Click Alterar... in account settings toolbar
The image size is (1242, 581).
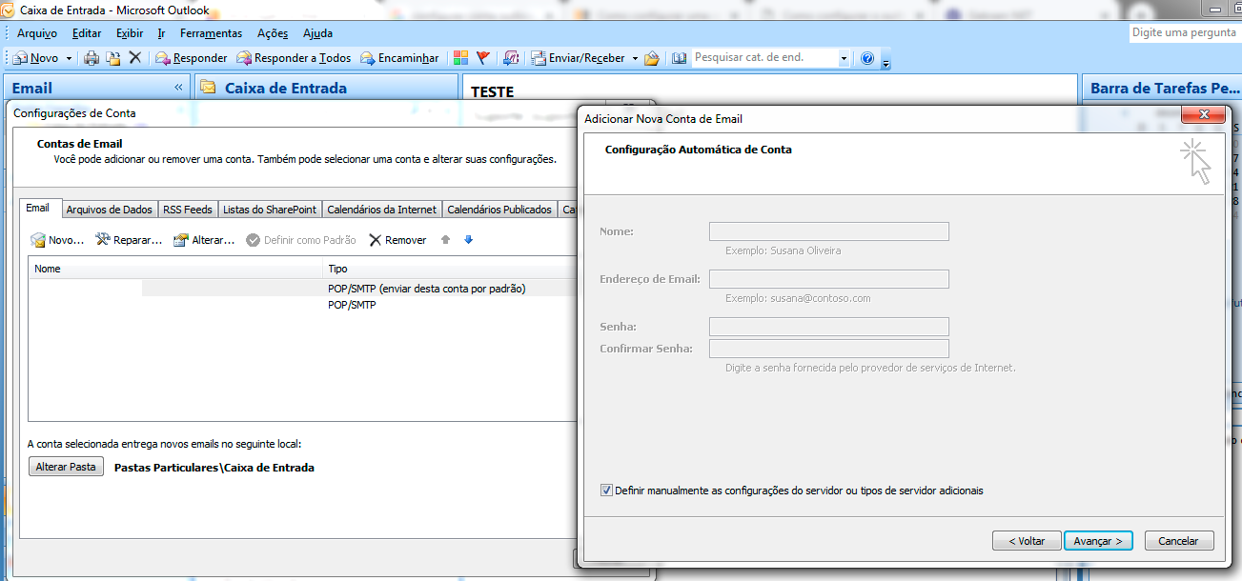pos(204,240)
